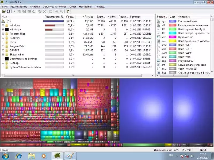
Task: Click the Copy path toolbar icon
Action: click(x=20, y=11)
